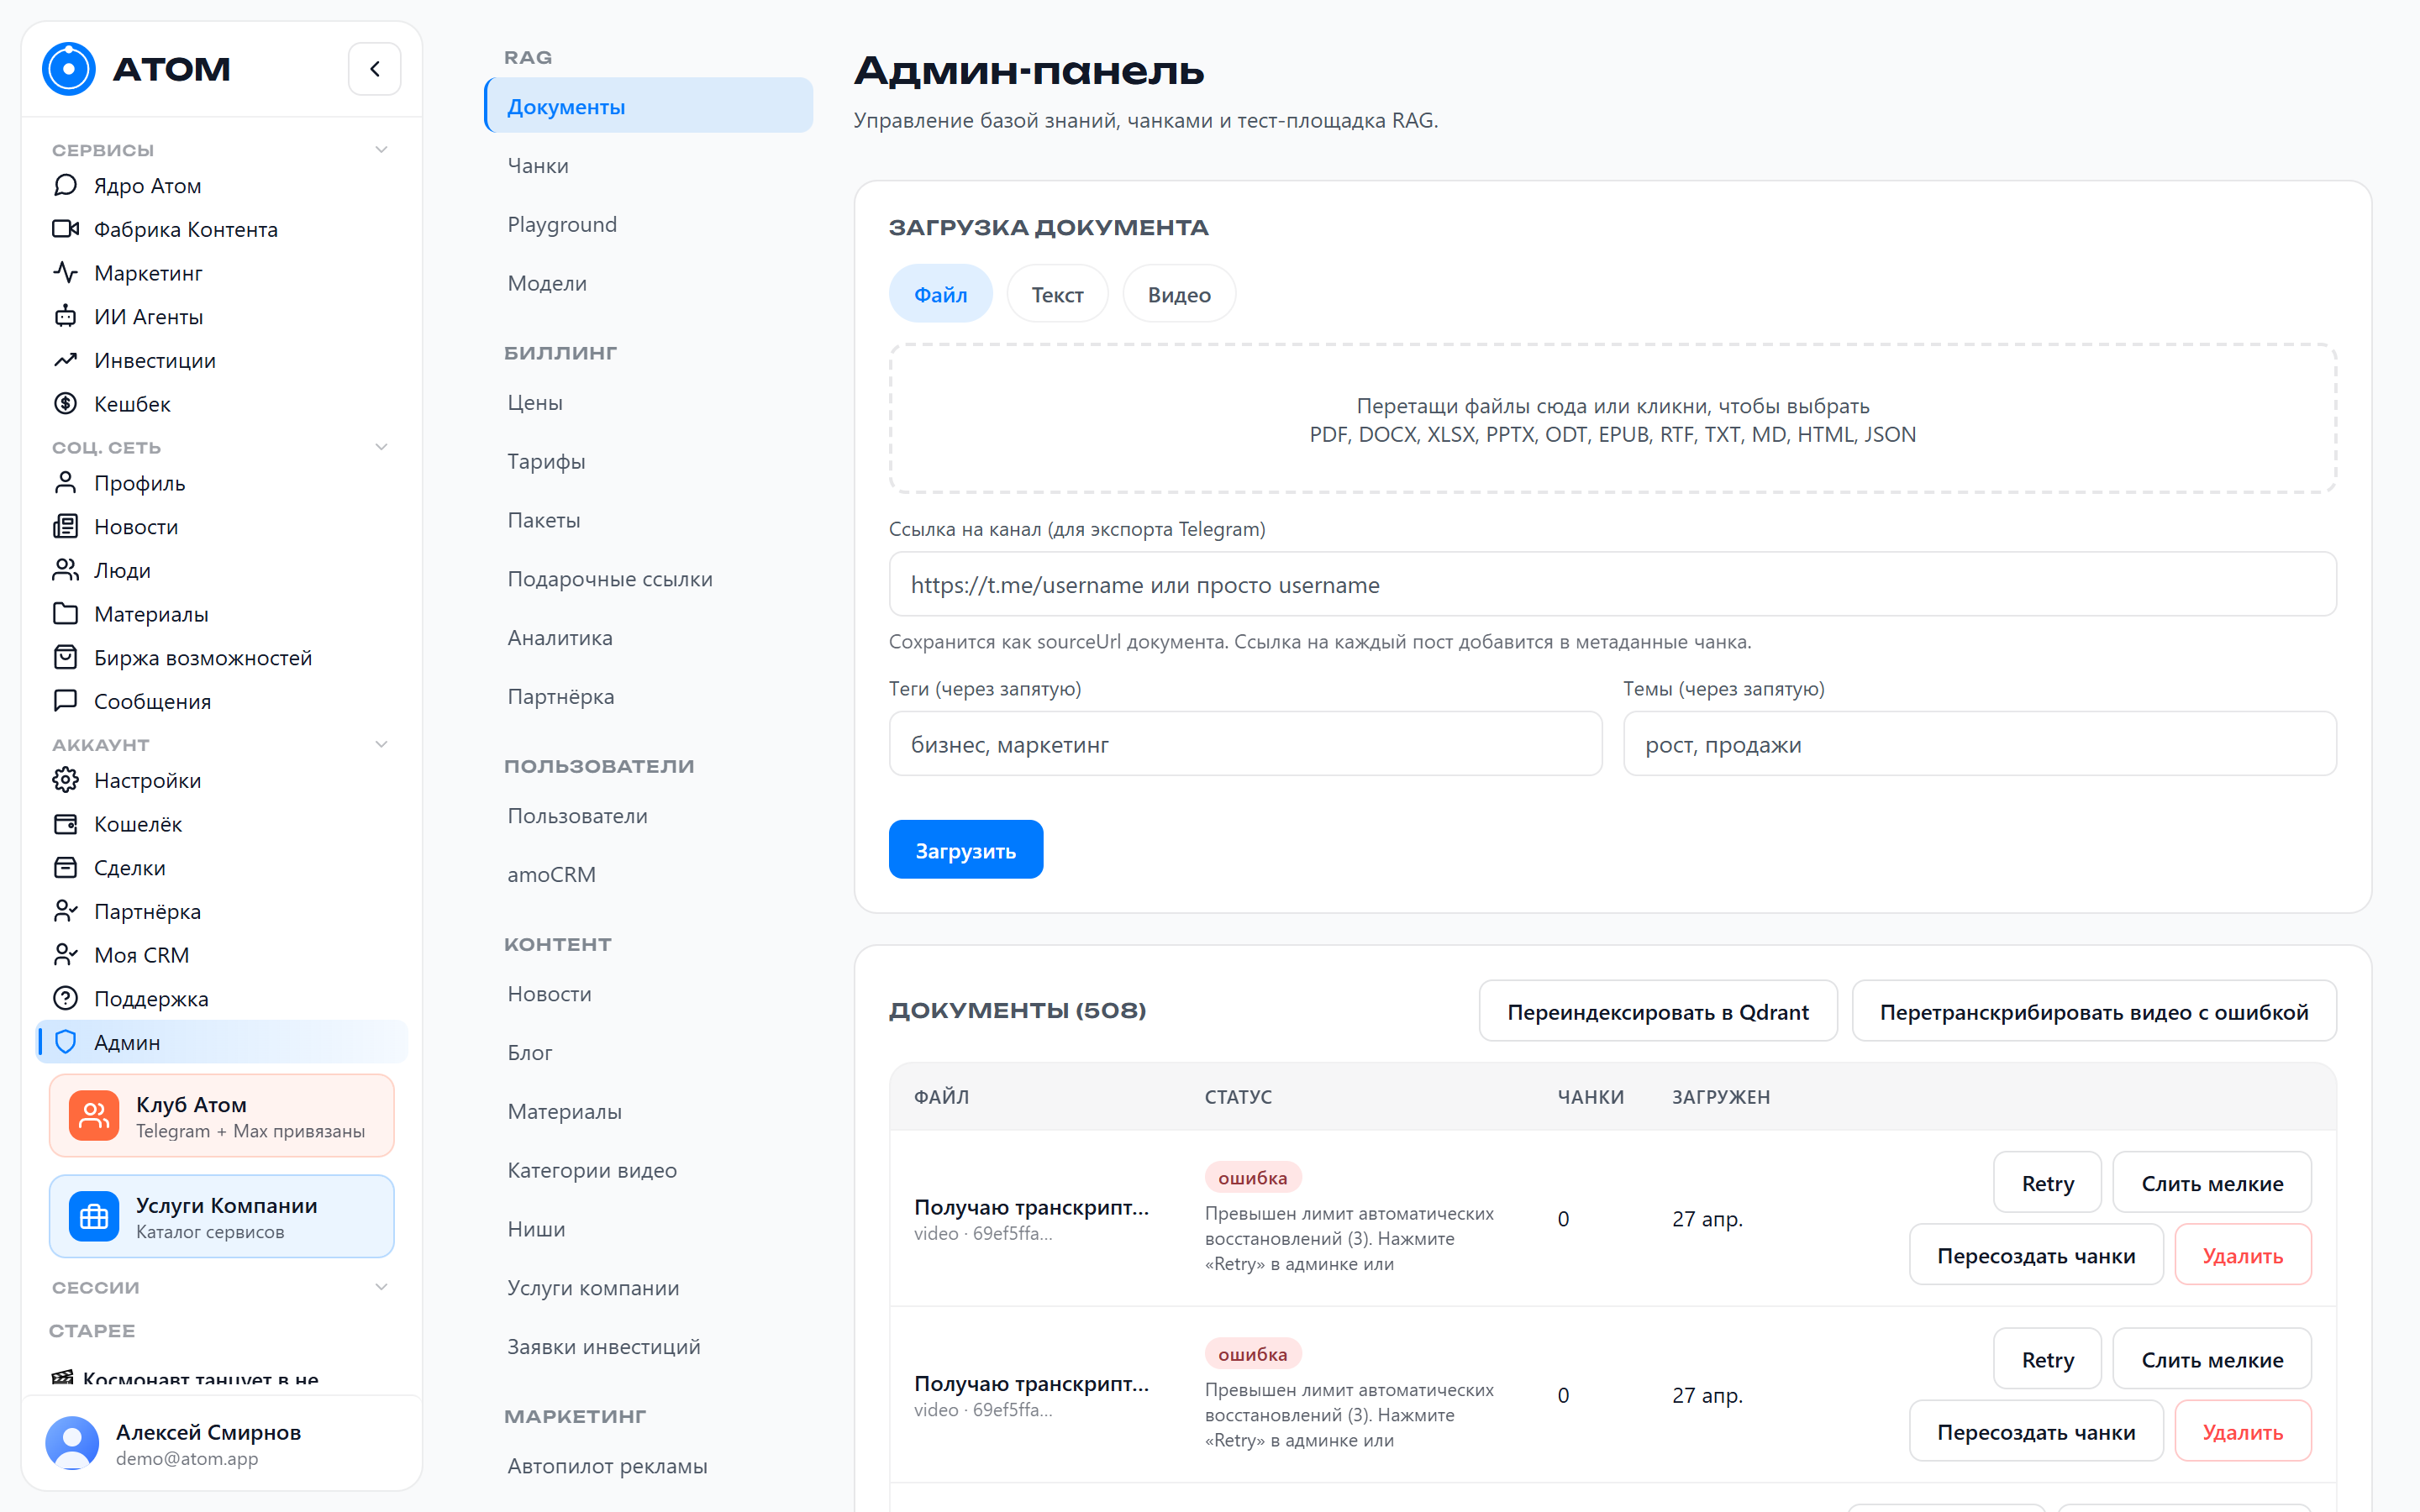This screenshot has height=1512, width=2420.
Task: Click Пересоздать чанки in first document row
Action: 2035,1255
